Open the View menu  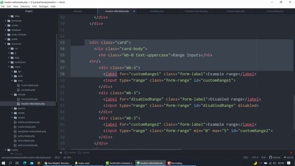point(16,6)
